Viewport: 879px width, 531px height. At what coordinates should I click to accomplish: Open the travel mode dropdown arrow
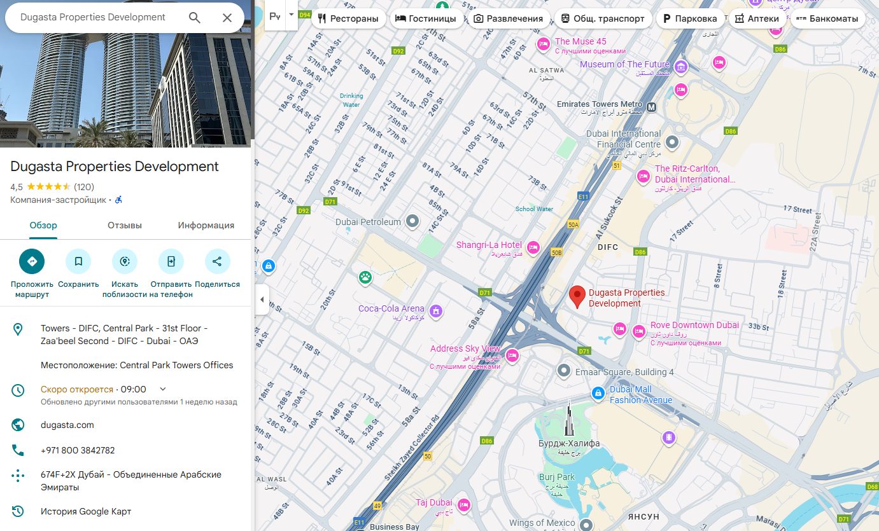pyautogui.click(x=291, y=14)
